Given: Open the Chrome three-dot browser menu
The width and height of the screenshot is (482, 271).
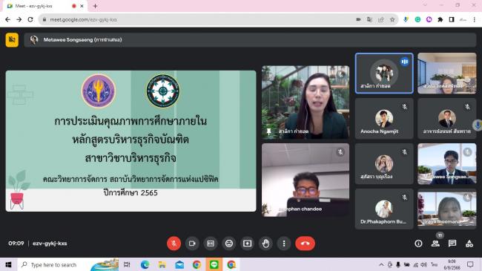Looking at the screenshot, I should [475, 19].
